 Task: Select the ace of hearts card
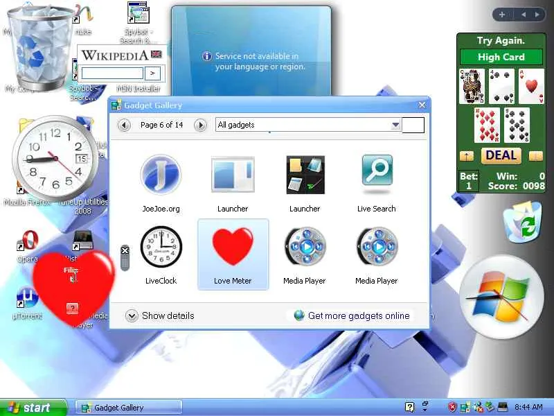[x=531, y=86]
